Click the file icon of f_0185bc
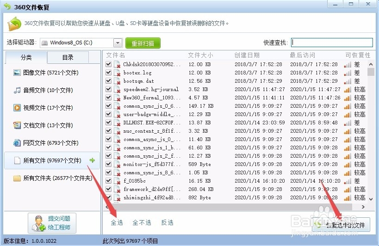Screen dimensions: 379x246 [x=117, y=181]
